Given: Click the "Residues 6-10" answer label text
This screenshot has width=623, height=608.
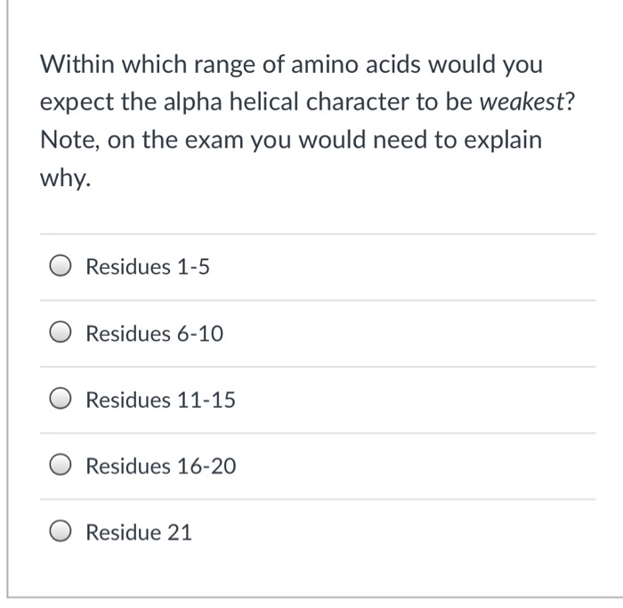Looking at the screenshot, I should click(x=154, y=334).
